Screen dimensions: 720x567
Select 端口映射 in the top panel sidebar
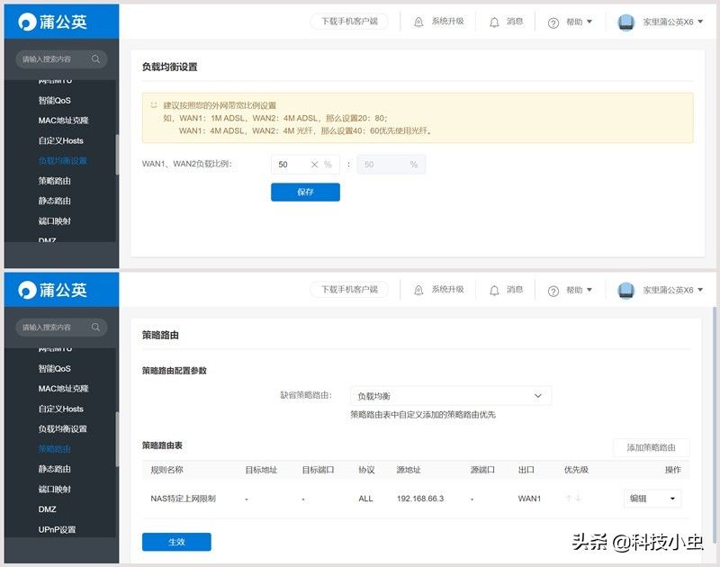pos(55,220)
